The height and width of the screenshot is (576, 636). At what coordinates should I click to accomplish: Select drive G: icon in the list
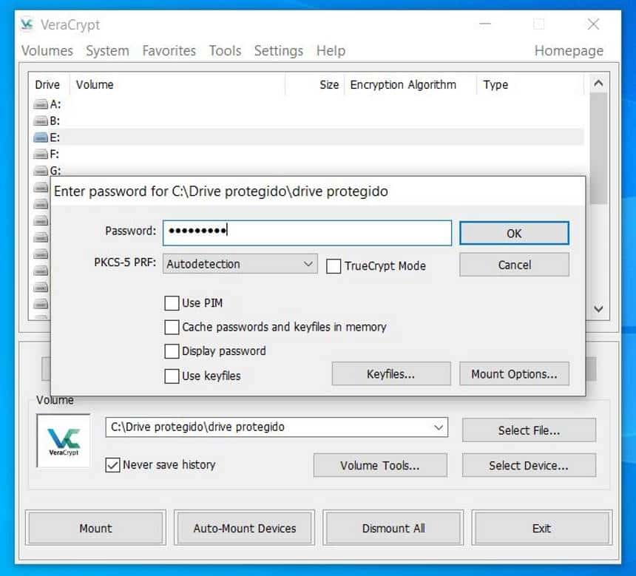tap(41, 171)
